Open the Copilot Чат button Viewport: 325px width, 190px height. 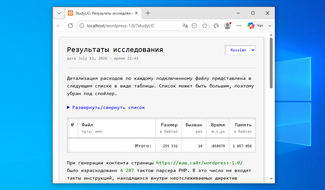click(x=255, y=26)
